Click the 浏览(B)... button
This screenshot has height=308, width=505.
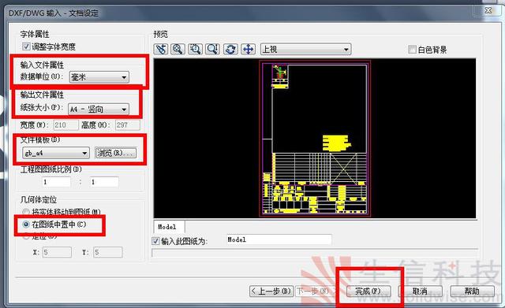tap(116, 153)
